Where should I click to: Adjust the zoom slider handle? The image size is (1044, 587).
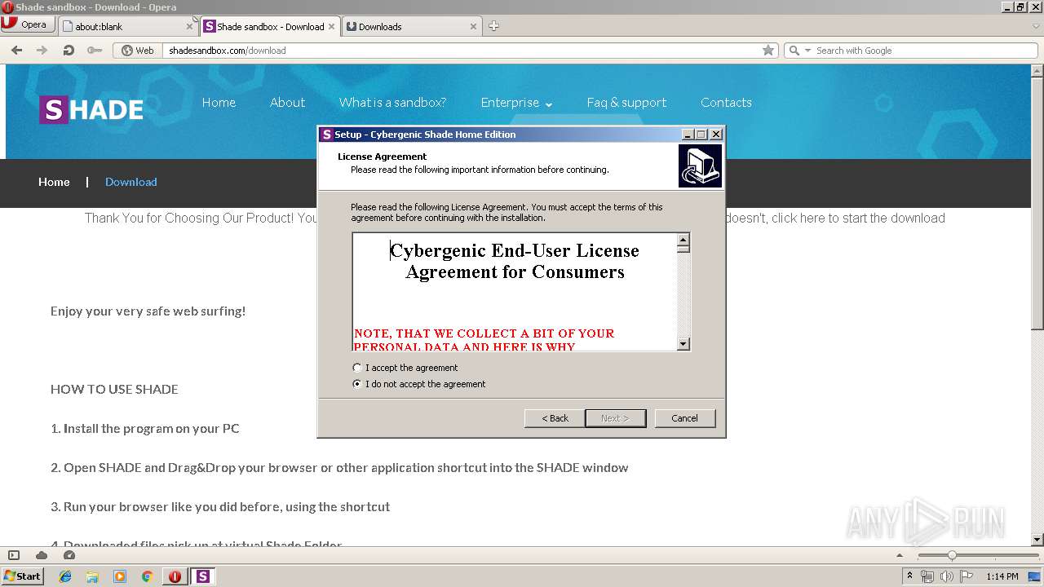(951, 555)
